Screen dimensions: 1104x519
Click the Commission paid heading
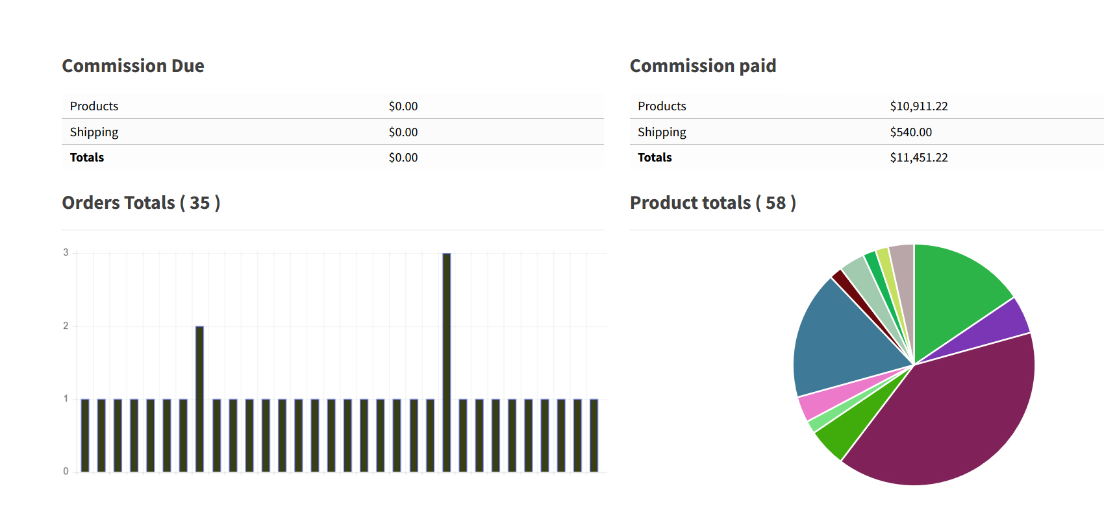[x=703, y=66]
